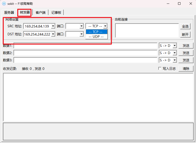Screen dimensions: 196x143
Task: Click 发送 button for 数据2
Action: click(186, 53)
